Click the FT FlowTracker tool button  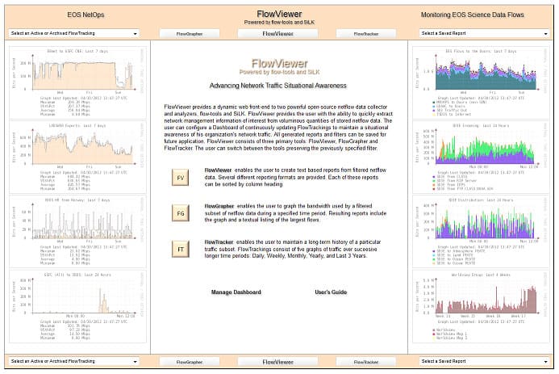[181, 249]
